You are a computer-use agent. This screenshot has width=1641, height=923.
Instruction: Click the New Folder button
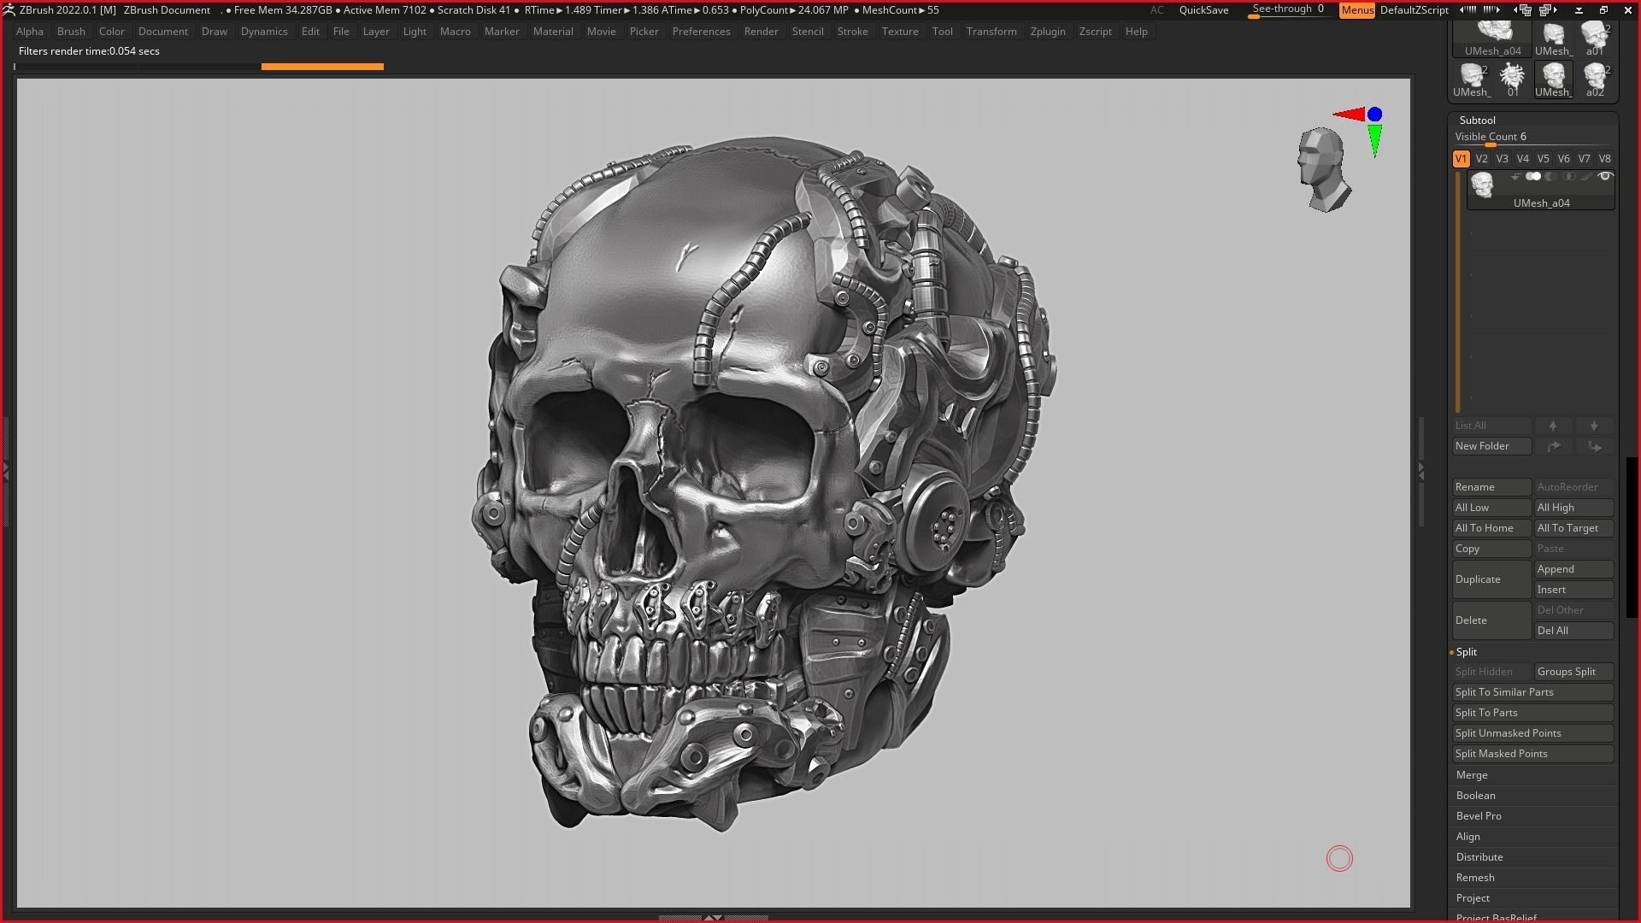click(x=1491, y=446)
